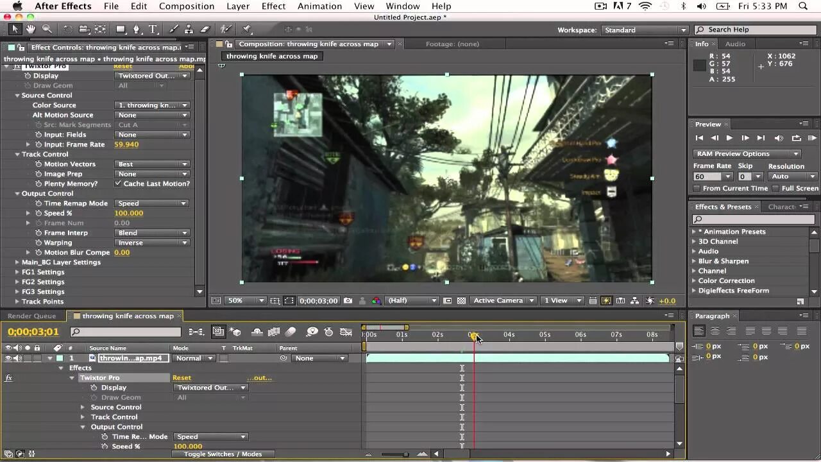This screenshot has width=821, height=462.
Task: Select the Pan Behind tool
Action: (x=101, y=30)
